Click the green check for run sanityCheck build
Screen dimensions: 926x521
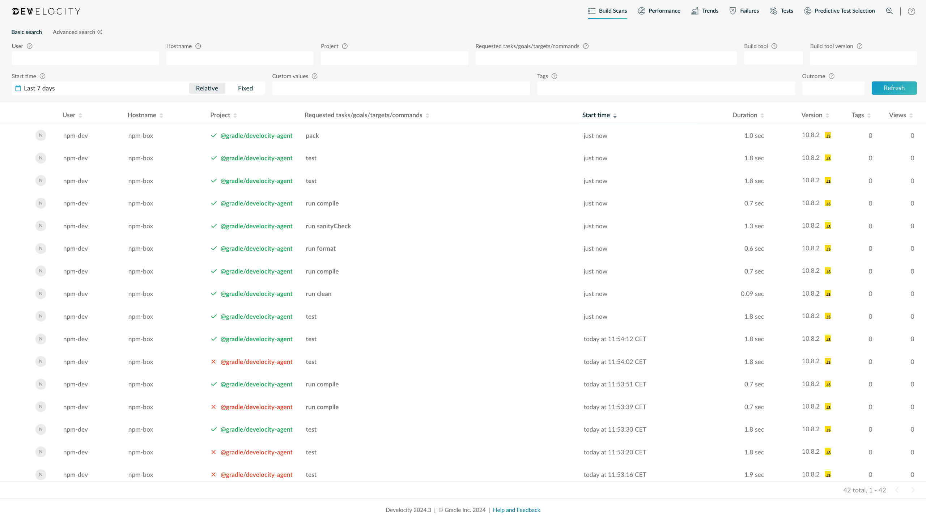[214, 226]
